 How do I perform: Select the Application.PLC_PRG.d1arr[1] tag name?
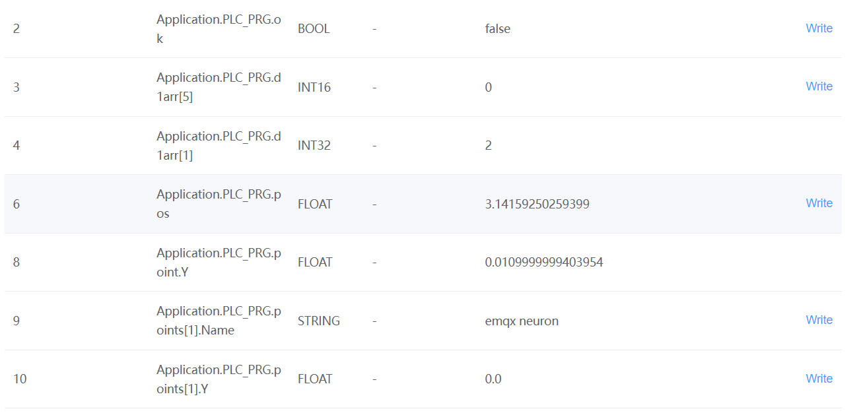[219, 146]
